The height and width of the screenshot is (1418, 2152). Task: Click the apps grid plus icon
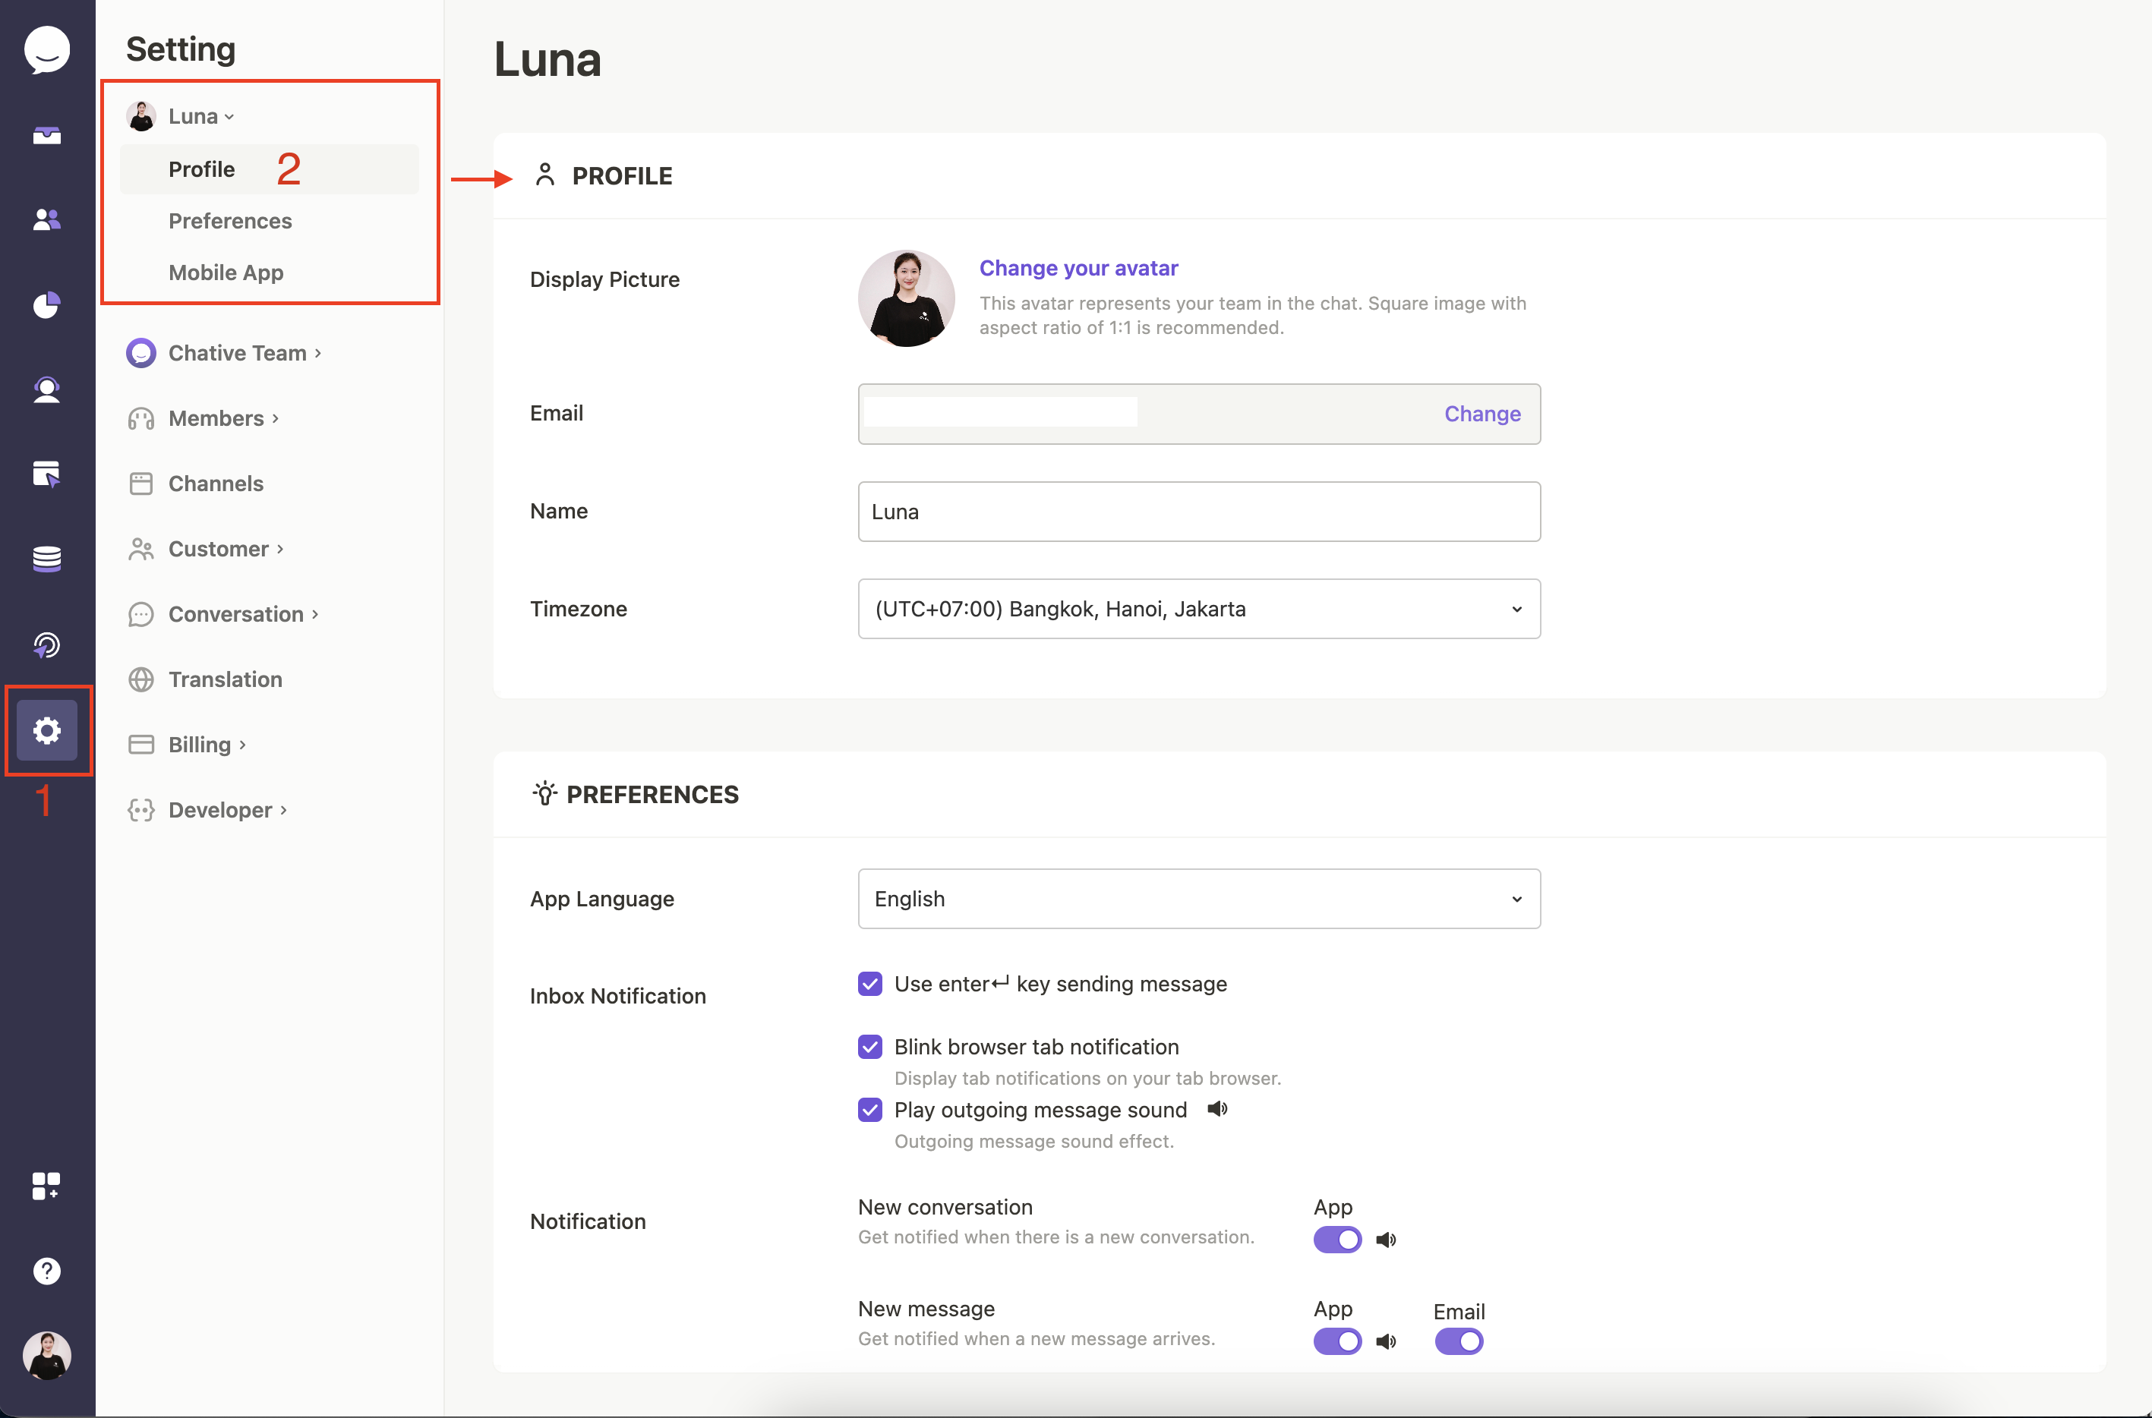pos(47,1186)
